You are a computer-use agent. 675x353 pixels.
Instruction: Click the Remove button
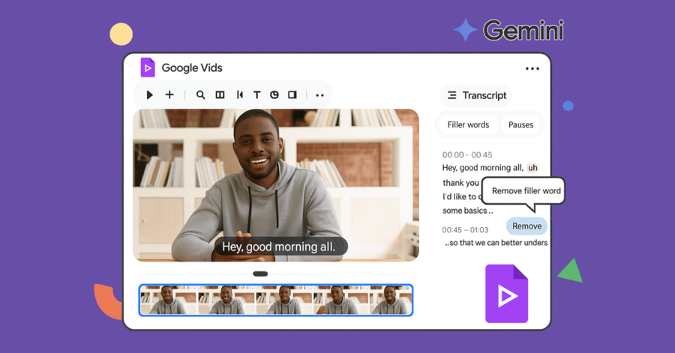[527, 226]
